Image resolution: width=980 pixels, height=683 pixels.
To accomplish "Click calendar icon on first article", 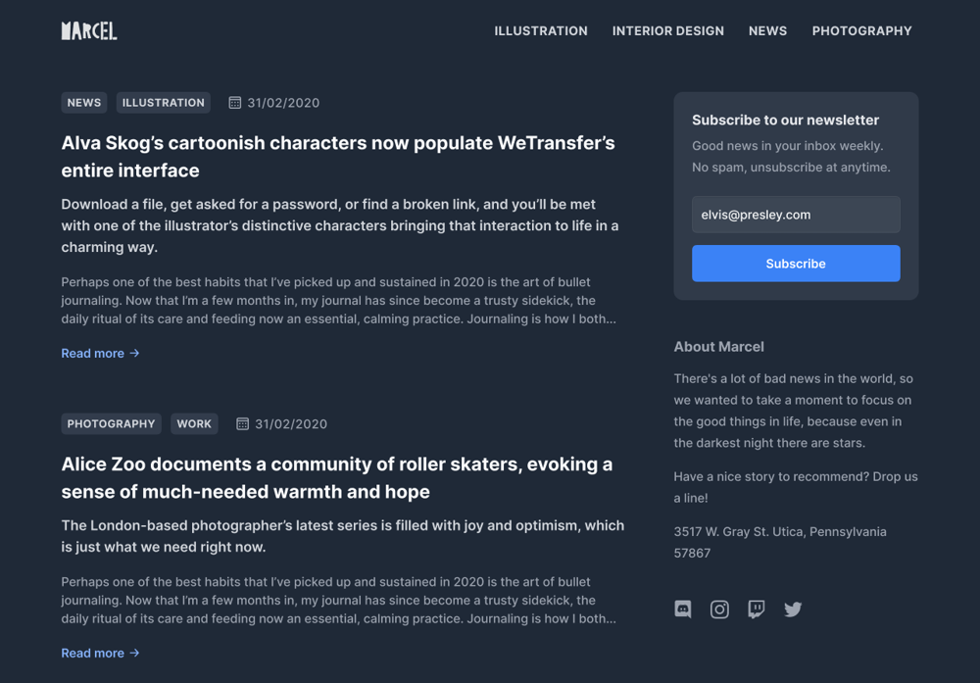I will (x=235, y=103).
